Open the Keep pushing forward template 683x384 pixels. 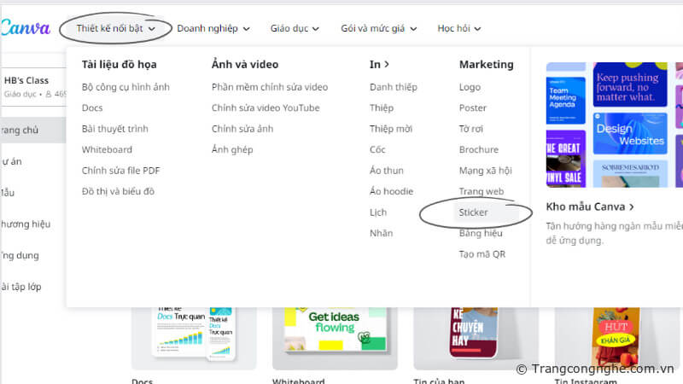[x=630, y=84]
